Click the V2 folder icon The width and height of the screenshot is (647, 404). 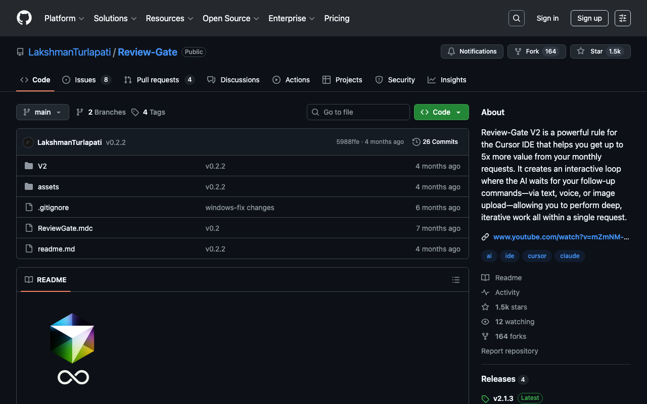click(x=29, y=166)
